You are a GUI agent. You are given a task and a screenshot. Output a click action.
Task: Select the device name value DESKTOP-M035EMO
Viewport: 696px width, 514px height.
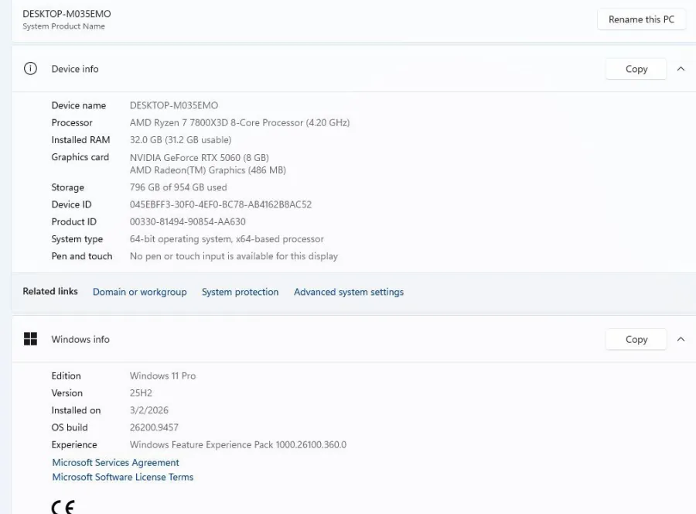click(174, 105)
